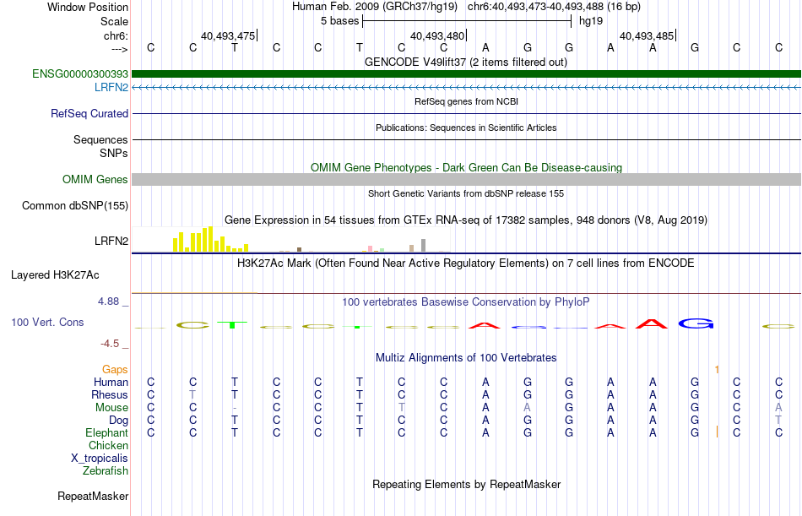Click OMIM Gene Phenotypes track title
The image size is (802, 516).
tap(466, 167)
